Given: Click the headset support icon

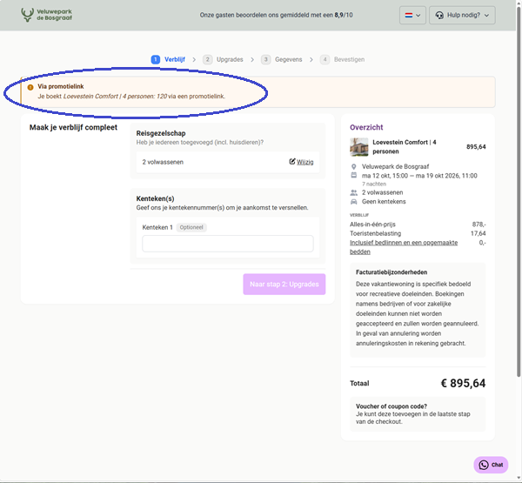Looking at the screenshot, I should pyautogui.click(x=439, y=16).
